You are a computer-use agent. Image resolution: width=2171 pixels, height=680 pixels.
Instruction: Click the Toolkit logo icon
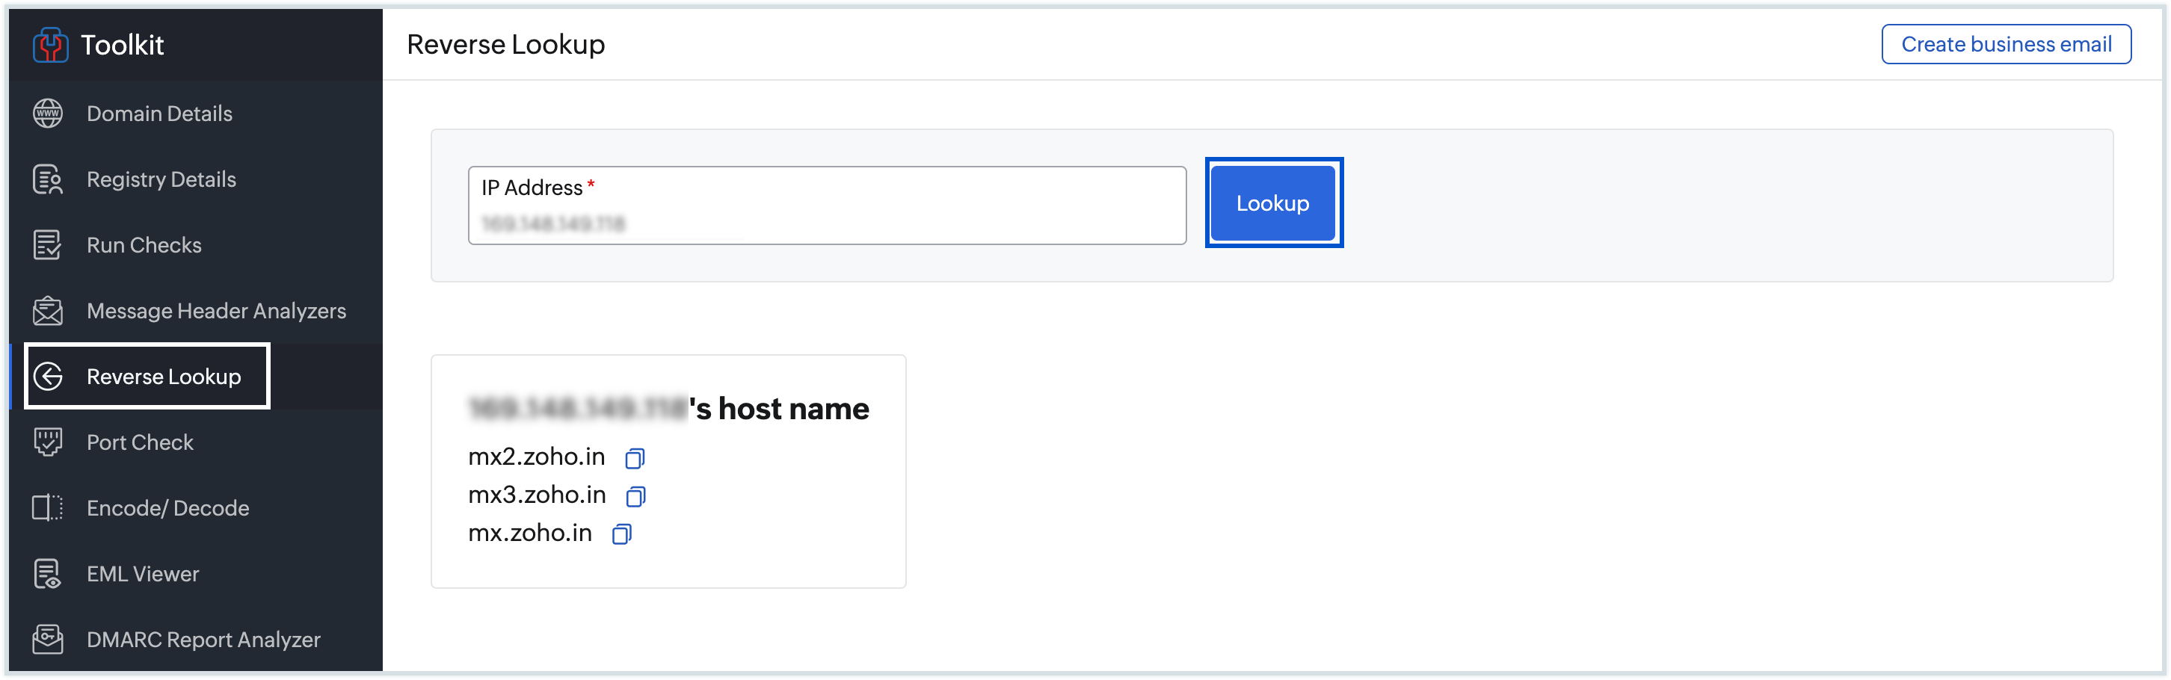50,45
